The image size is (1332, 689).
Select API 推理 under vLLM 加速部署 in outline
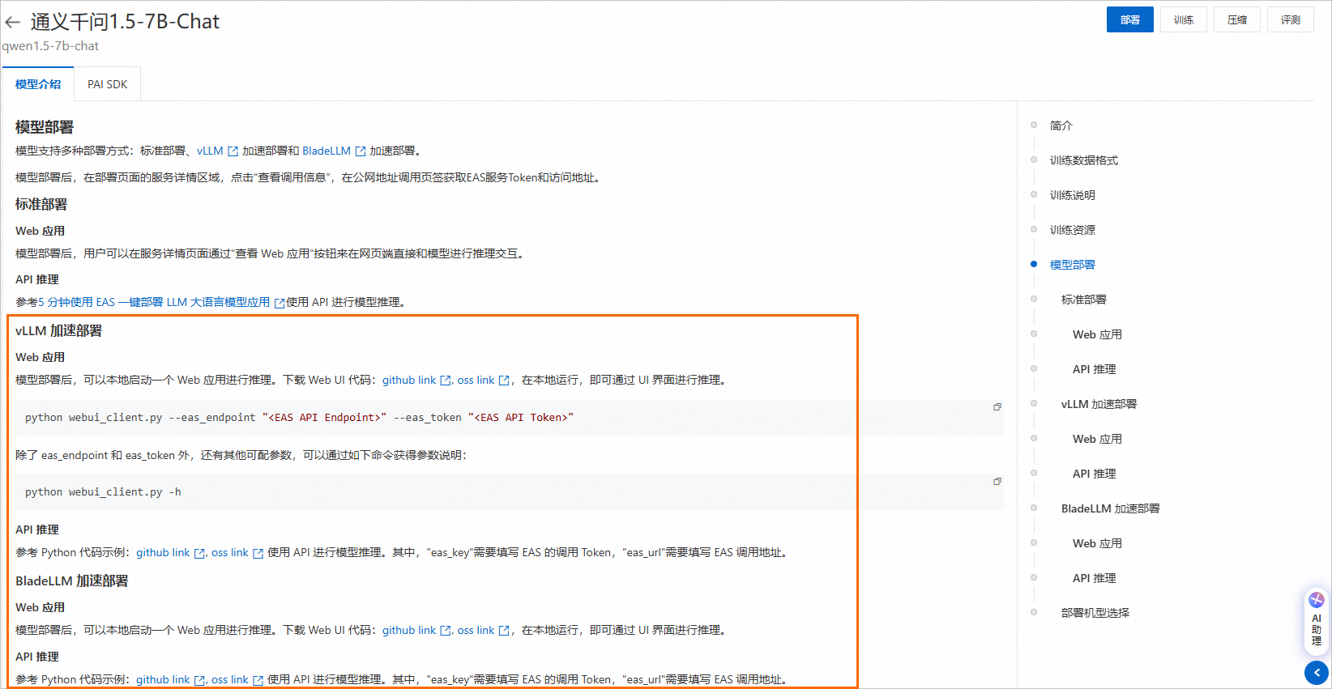(x=1094, y=474)
